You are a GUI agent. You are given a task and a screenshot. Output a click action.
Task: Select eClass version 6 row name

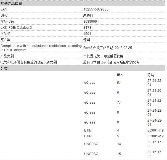click(90, 93)
